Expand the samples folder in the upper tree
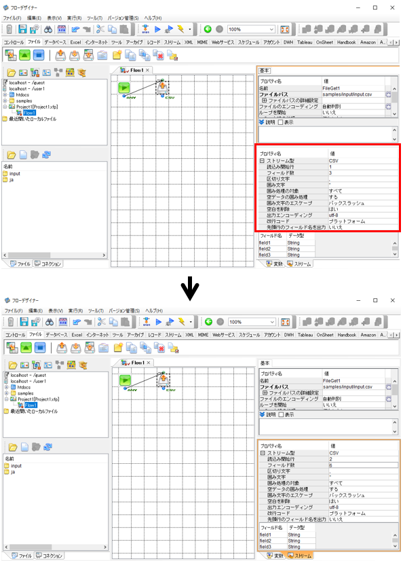 (5, 101)
